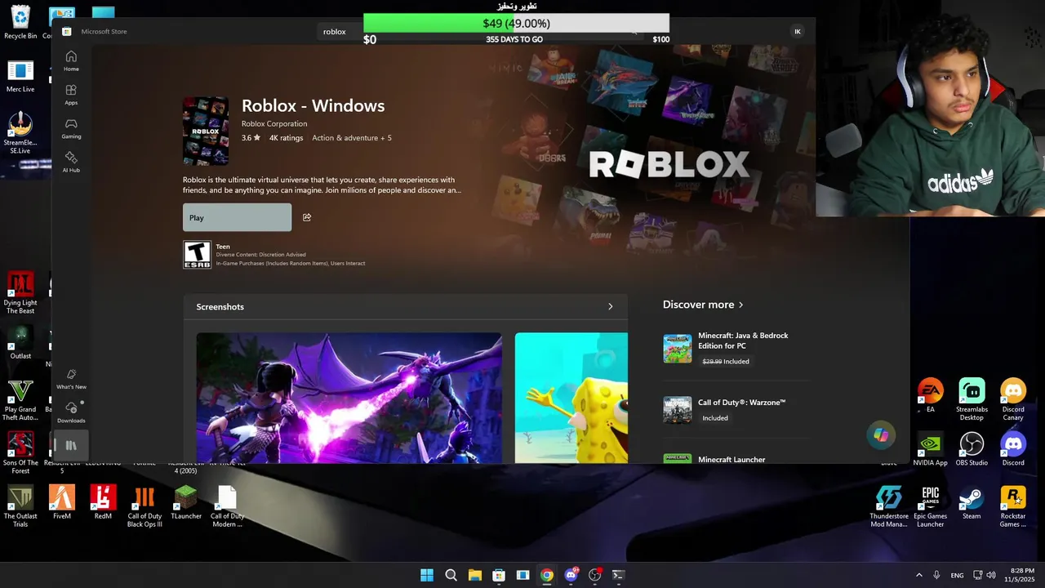
Task: Go to Home in Microsoft Store sidebar
Action: (x=71, y=60)
